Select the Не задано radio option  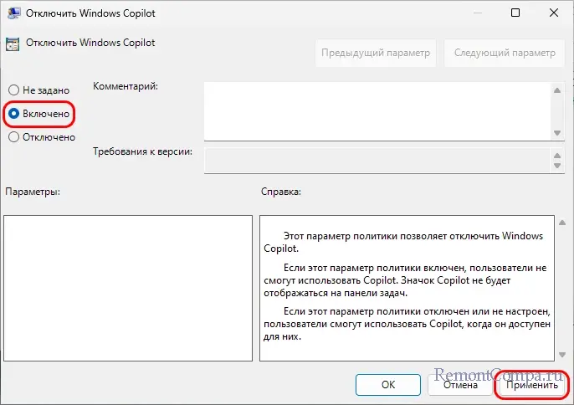13,90
